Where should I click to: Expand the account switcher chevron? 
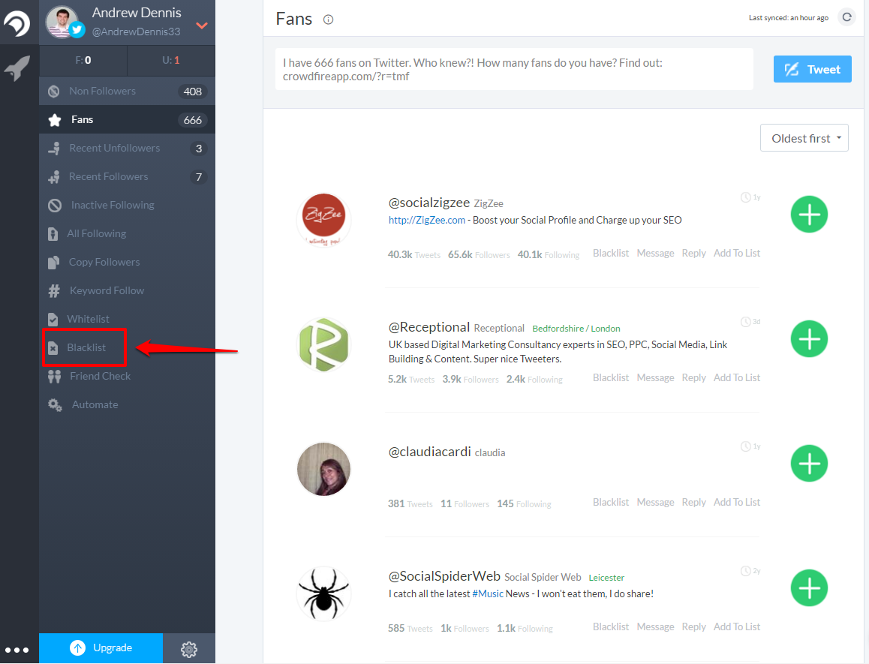(202, 26)
